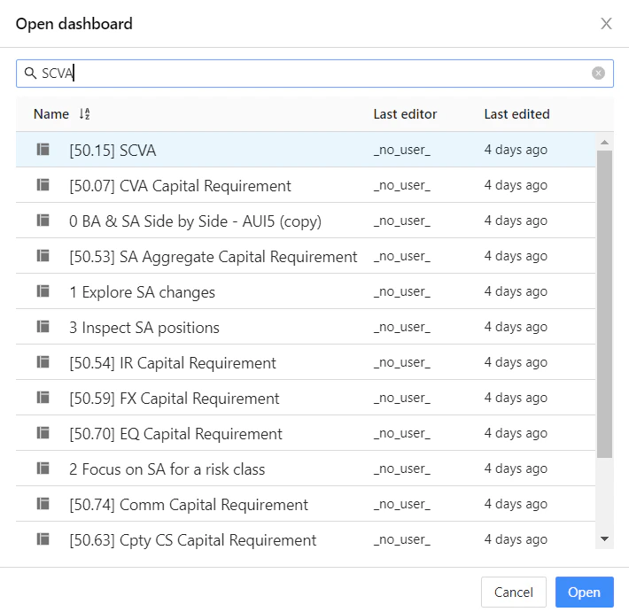Click the Last edited column header
Image resolution: width=629 pixels, height=612 pixels.
[x=516, y=114]
